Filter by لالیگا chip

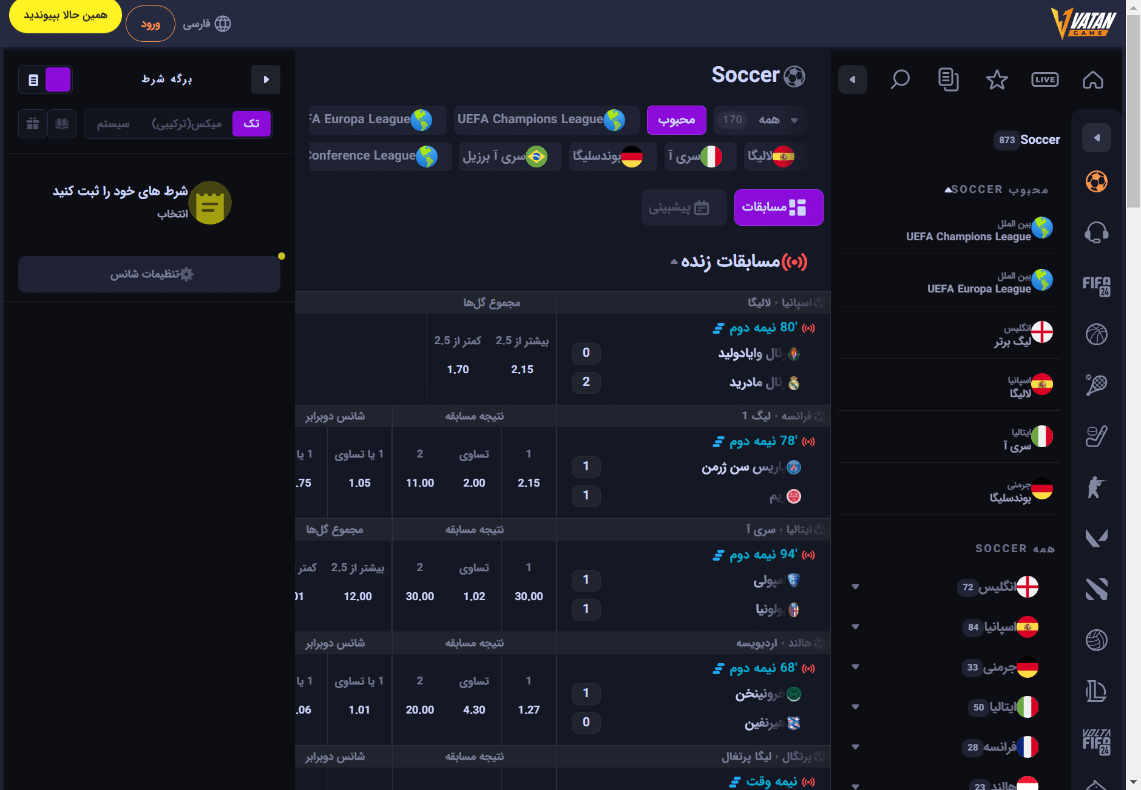coord(776,157)
